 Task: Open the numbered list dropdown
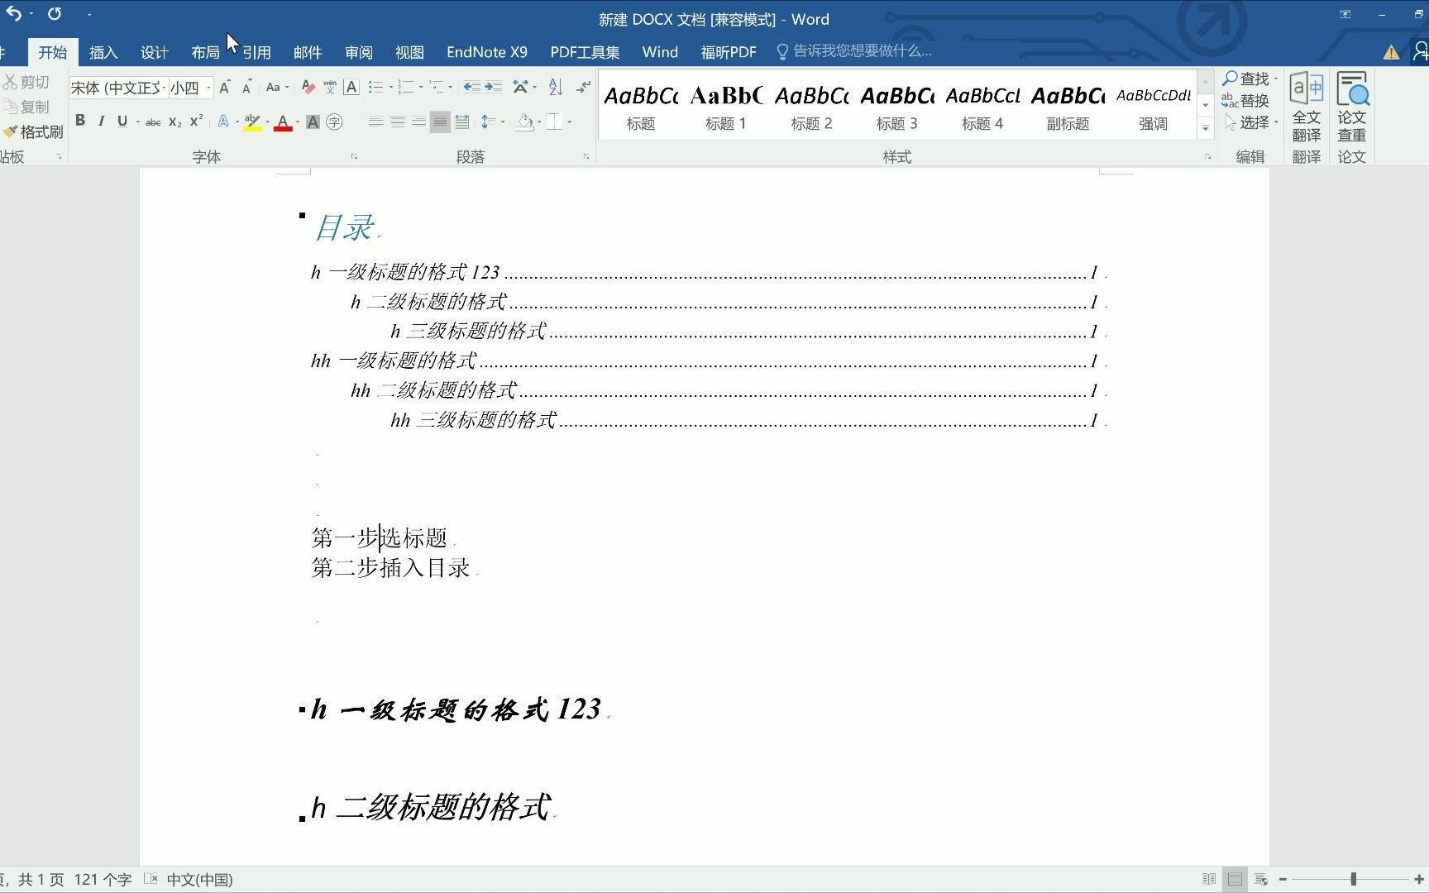pos(421,88)
